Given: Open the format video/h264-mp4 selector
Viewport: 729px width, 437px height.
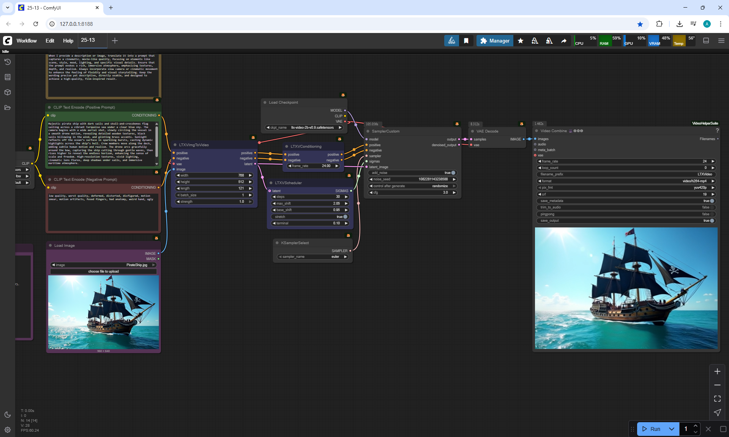Looking at the screenshot, I should tap(626, 181).
